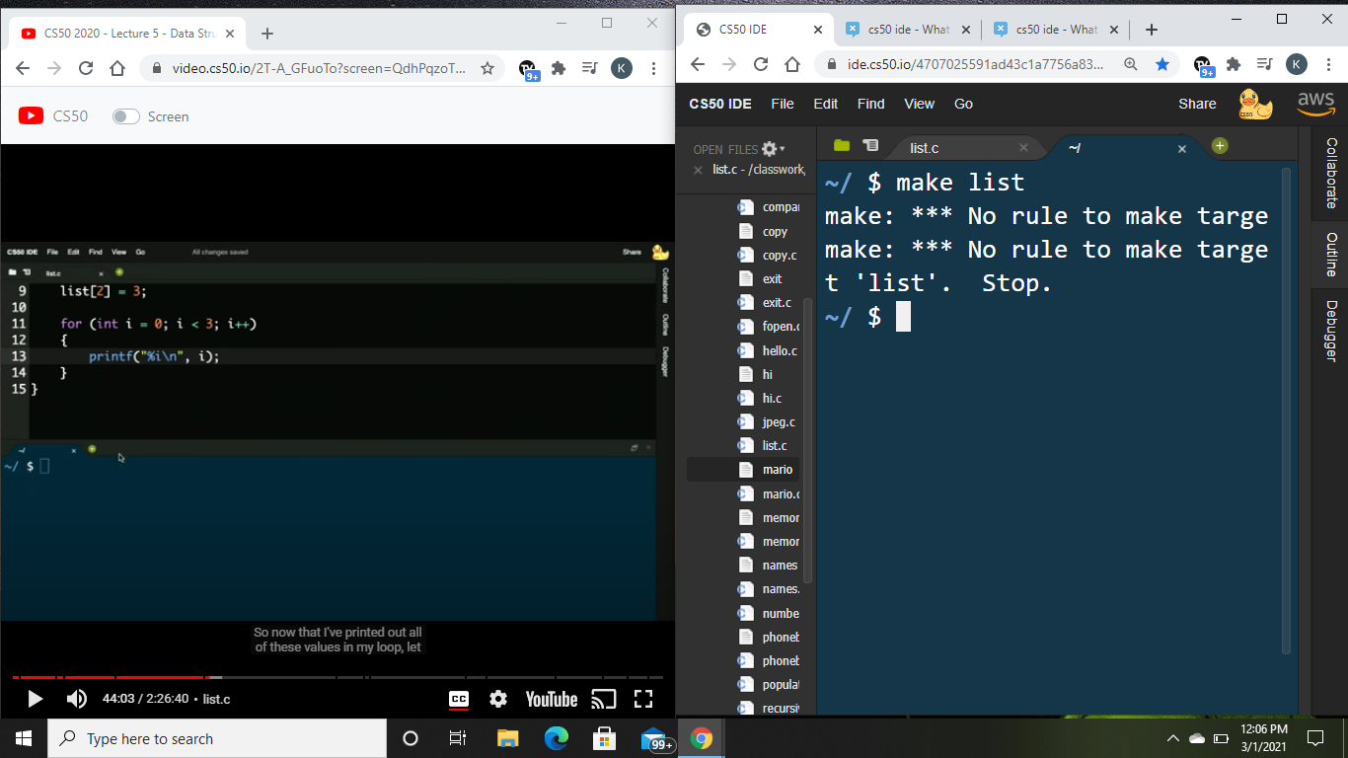Go to home in the video browser window
Viewport: 1348px width, 758px height.
117,68
